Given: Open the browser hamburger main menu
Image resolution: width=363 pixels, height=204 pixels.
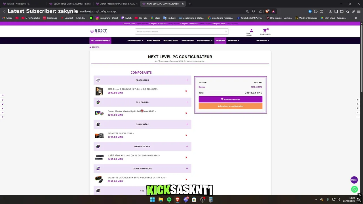Looking at the screenshot, I should [x=359, y=11].
